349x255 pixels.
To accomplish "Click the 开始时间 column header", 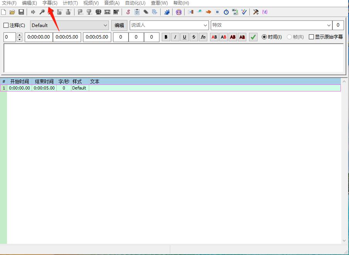I will coord(20,81).
